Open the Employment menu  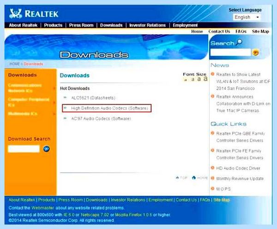coord(185,25)
